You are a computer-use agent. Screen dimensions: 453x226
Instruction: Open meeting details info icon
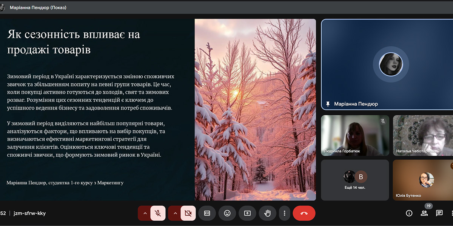tap(409, 213)
